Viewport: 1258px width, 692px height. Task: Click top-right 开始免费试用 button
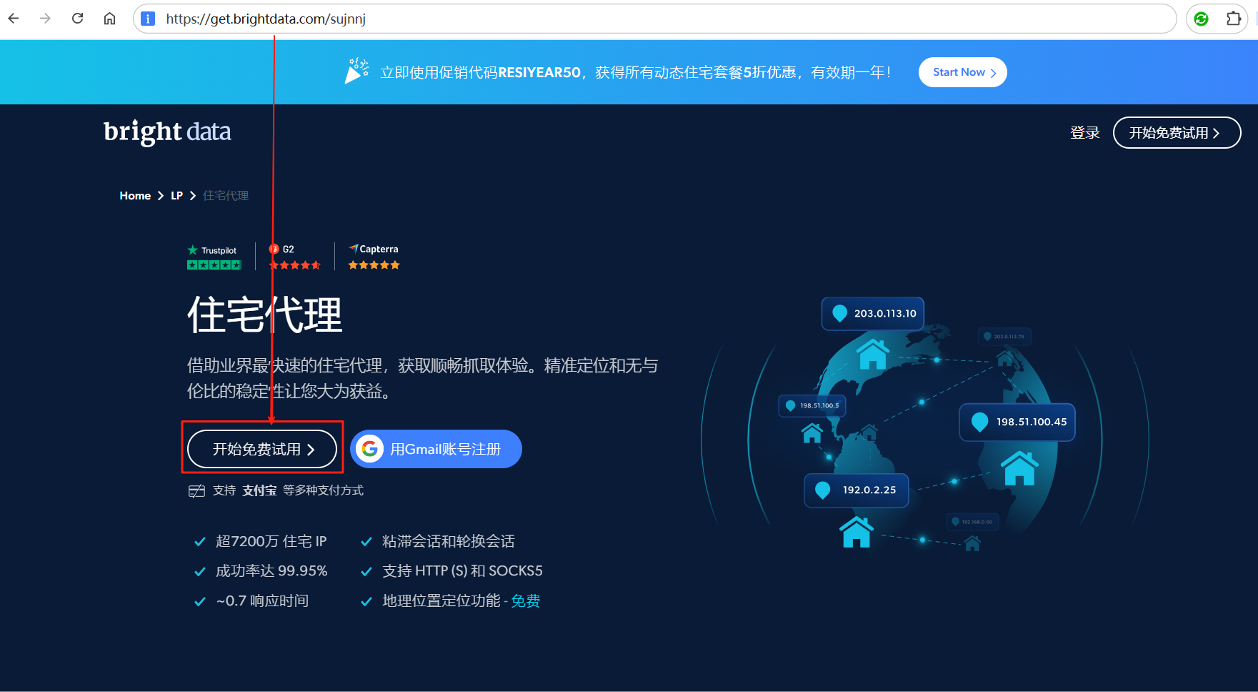pos(1176,133)
